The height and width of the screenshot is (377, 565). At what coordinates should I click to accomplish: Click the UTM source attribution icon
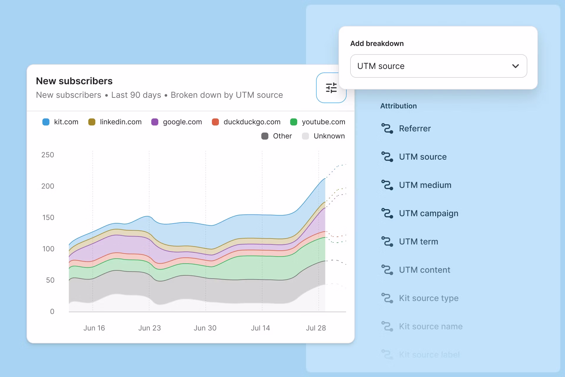click(387, 157)
